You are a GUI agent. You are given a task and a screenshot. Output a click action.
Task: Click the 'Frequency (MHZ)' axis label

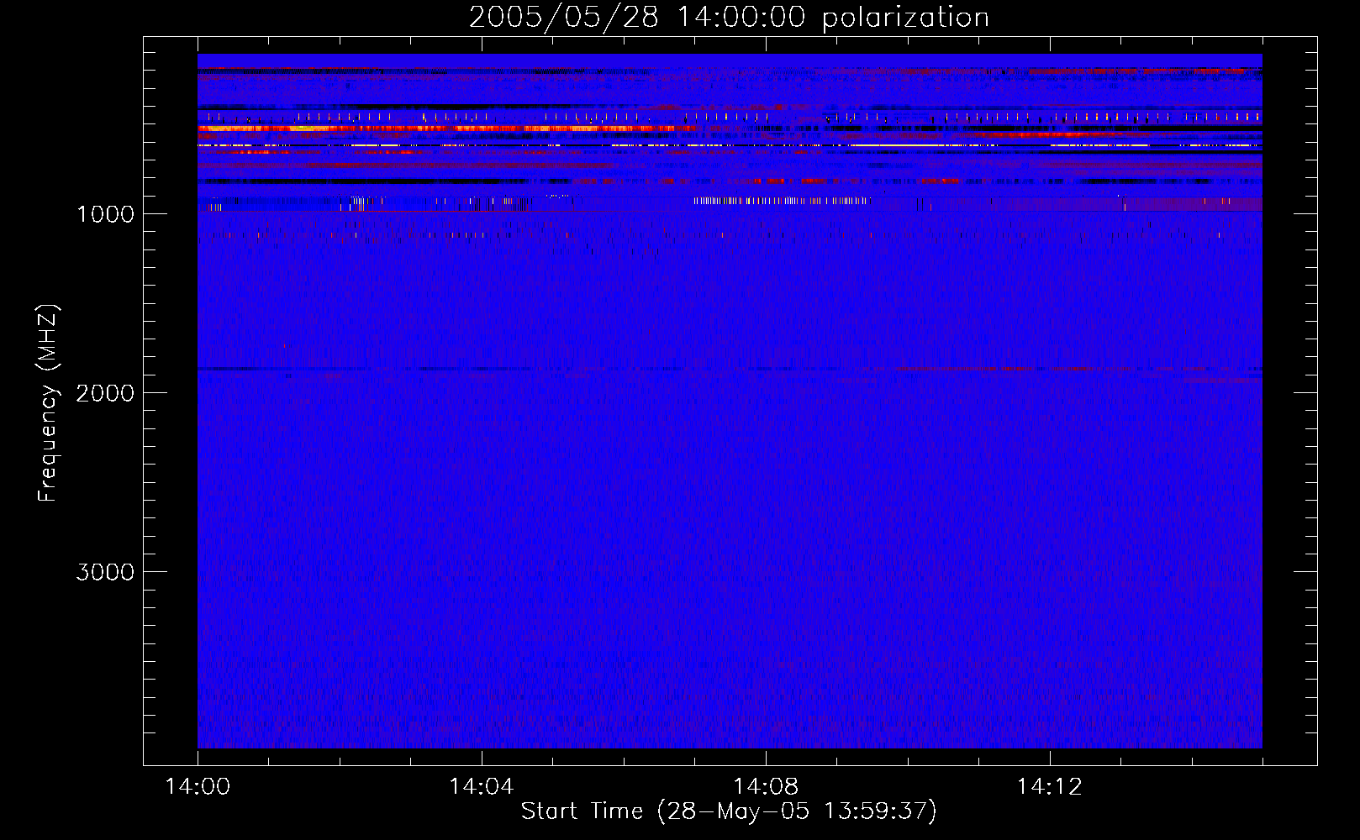[48, 402]
